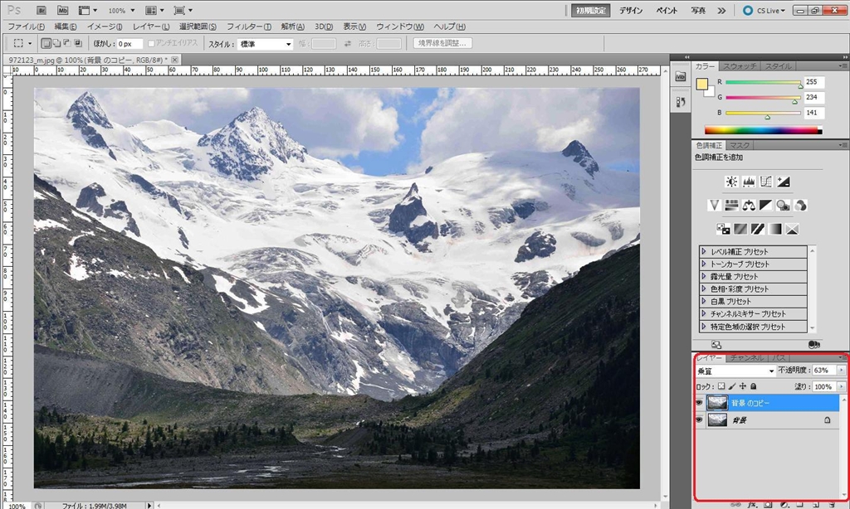
Task: Select the 写真 workspace
Action: coord(698,10)
